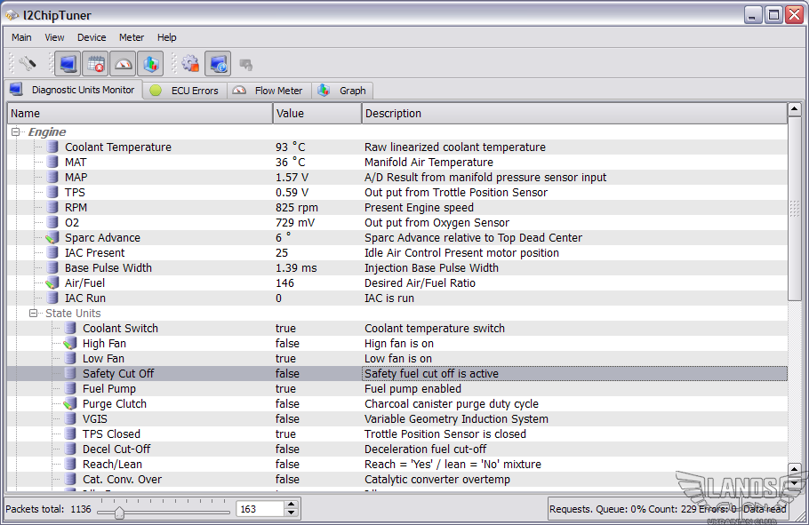
Task: Click the grayed-out toolbar icon at far right
Action: click(246, 64)
